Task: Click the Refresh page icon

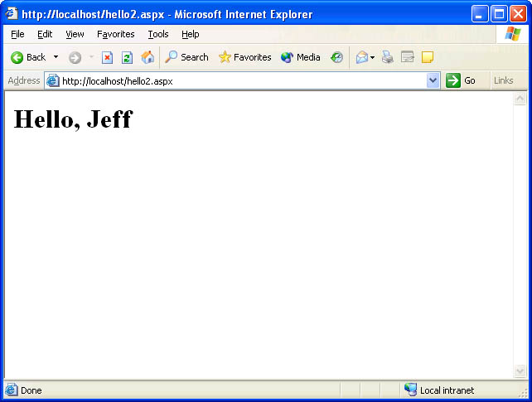Action: [x=127, y=58]
